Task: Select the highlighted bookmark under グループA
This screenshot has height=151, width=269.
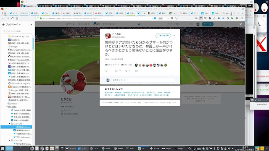Action: pos(16,127)
